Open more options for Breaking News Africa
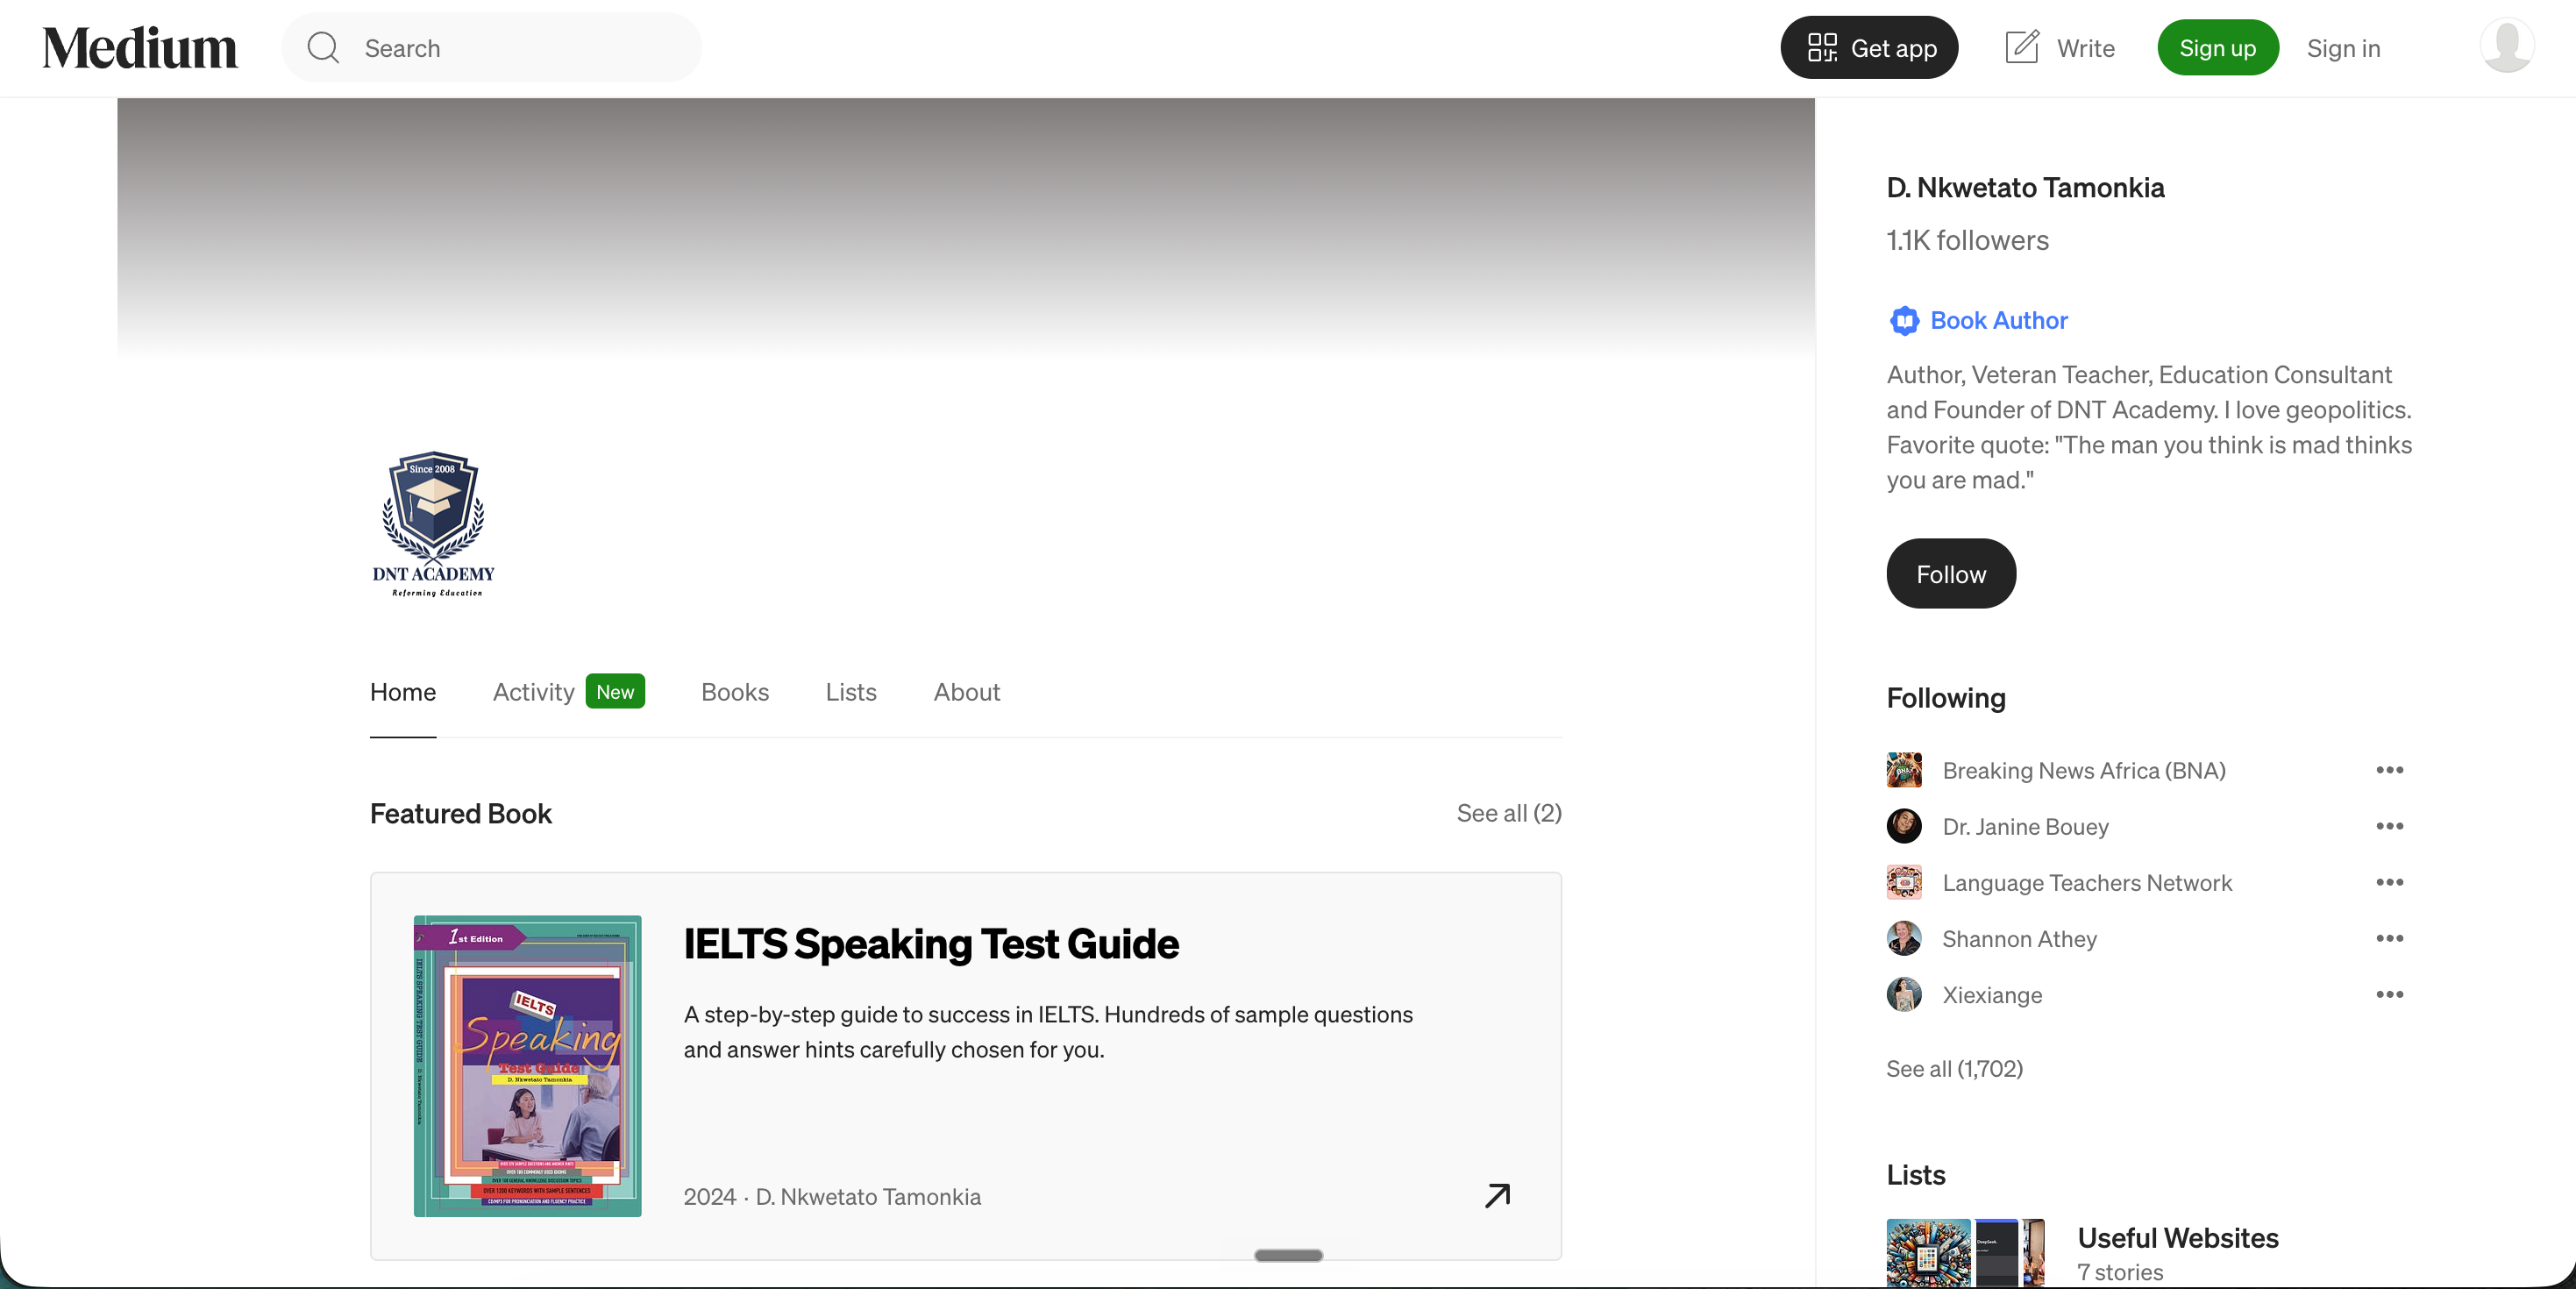 click(x=2389, y=769)
